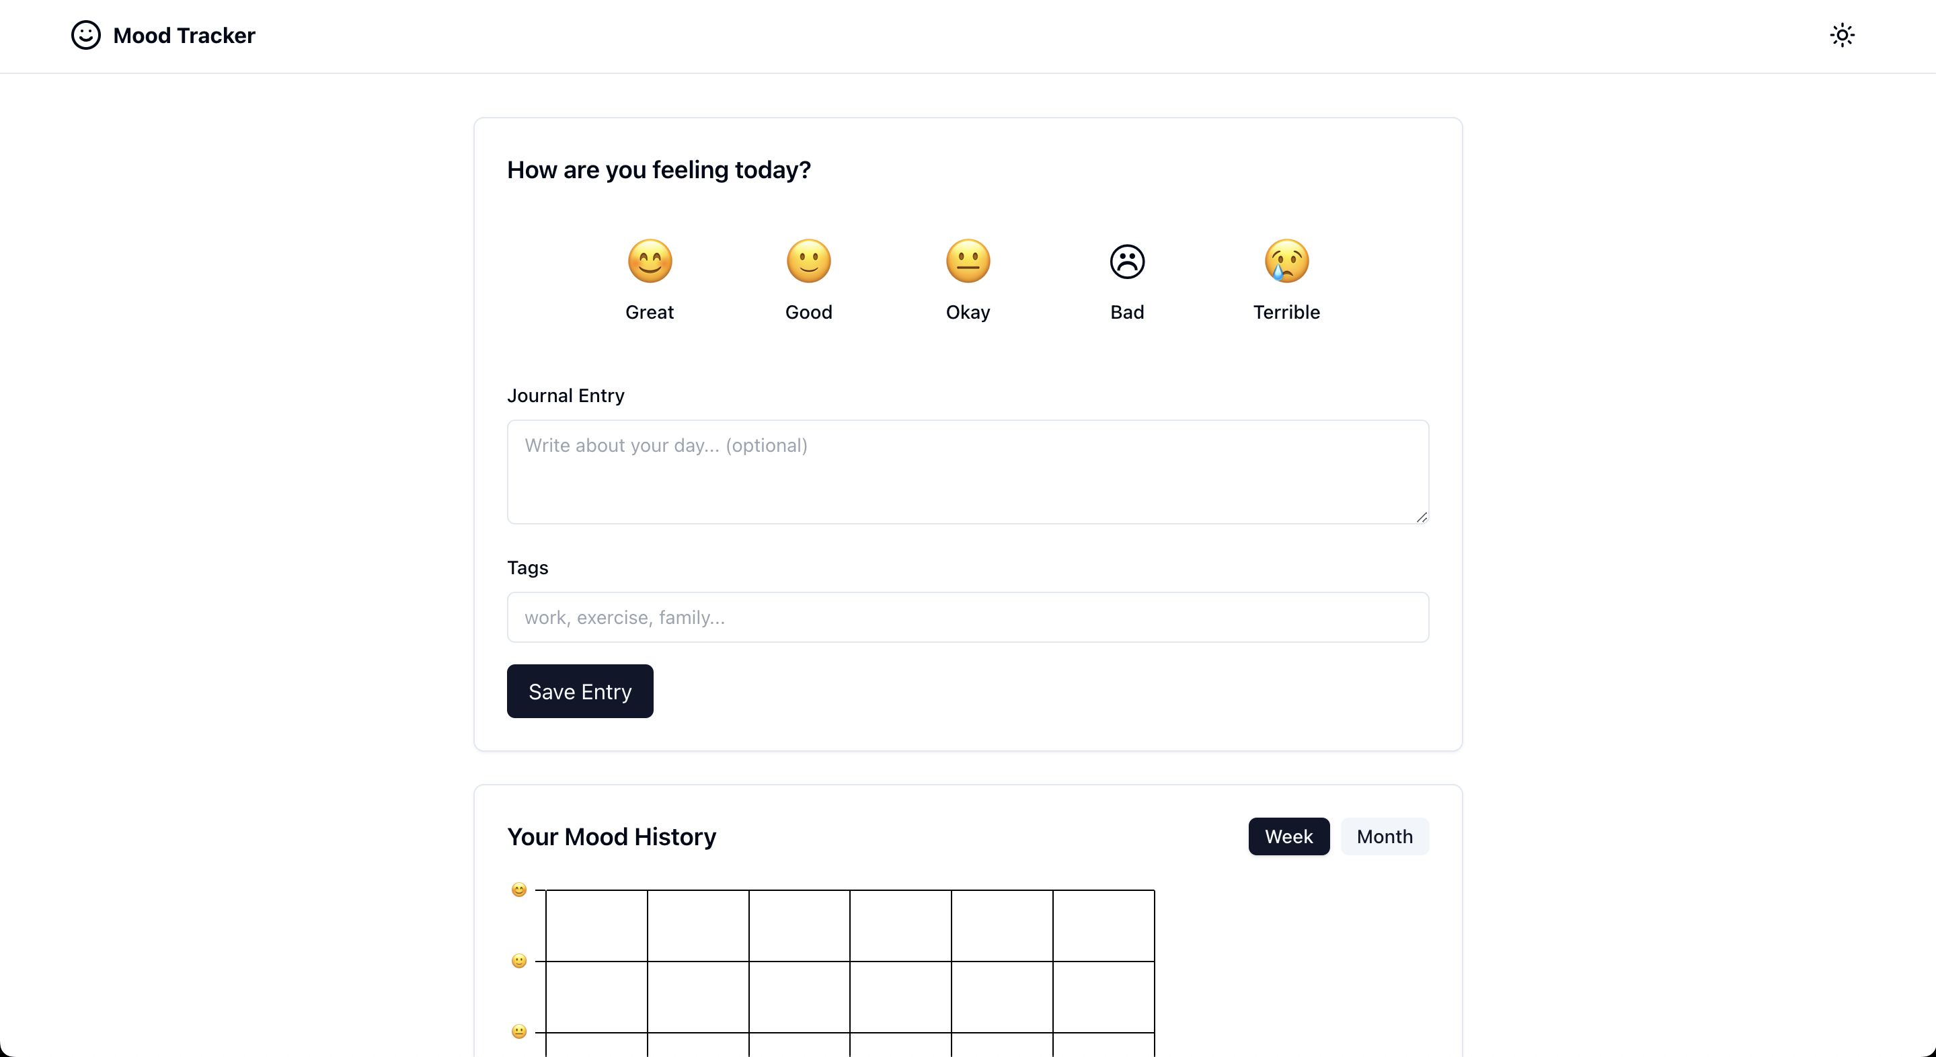This screenshot has width=1936, height=1057.
Task: Focus the journal entry text area
Action: [x=967, y=472]
